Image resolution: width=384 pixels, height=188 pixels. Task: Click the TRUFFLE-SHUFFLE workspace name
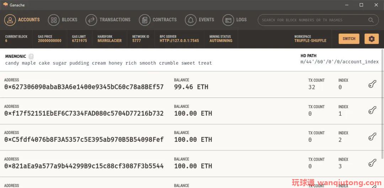tap(310, 41)
